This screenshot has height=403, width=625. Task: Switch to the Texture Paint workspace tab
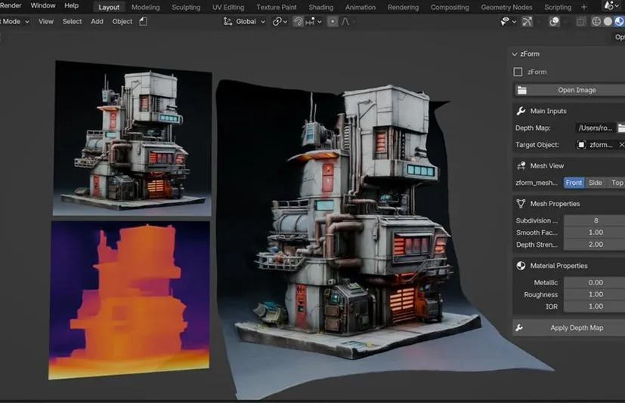tap(277, 7)
